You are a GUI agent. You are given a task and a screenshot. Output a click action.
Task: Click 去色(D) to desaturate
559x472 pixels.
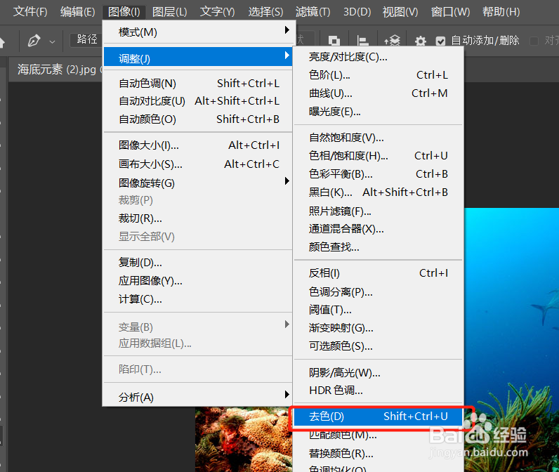379,417
